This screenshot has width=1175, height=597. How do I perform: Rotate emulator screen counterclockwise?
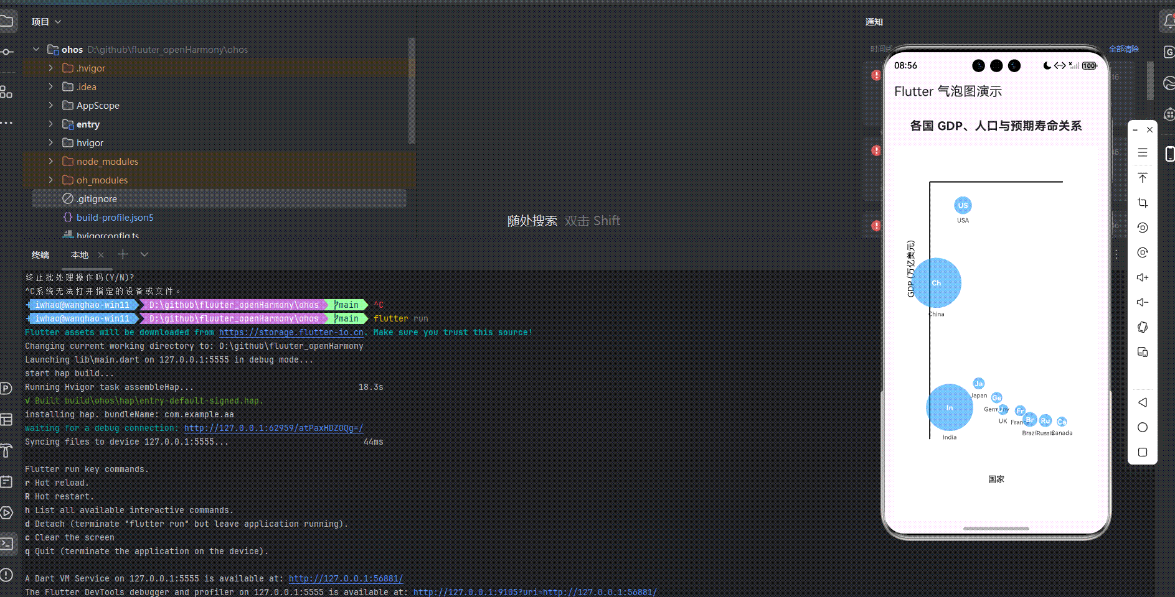coord(1143,228)
